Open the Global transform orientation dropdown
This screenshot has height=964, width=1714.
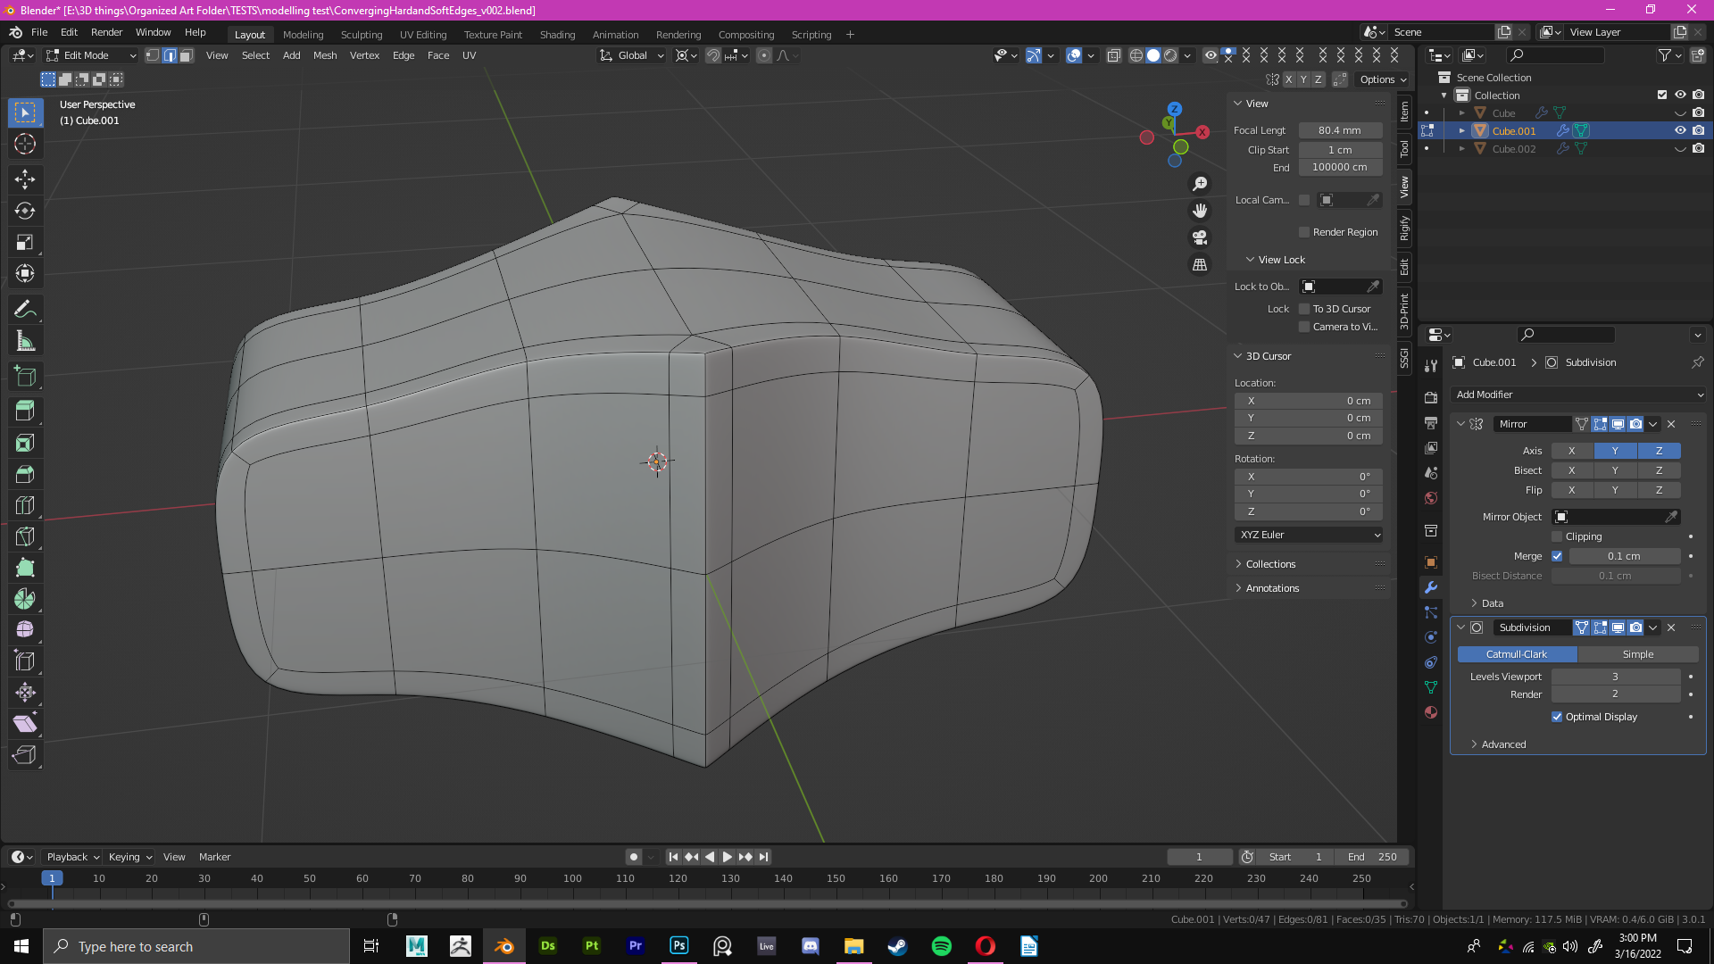[x=632, y=55]
